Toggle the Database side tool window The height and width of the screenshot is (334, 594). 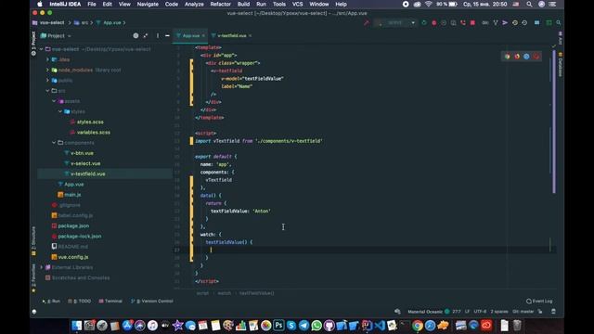point(561,64)
